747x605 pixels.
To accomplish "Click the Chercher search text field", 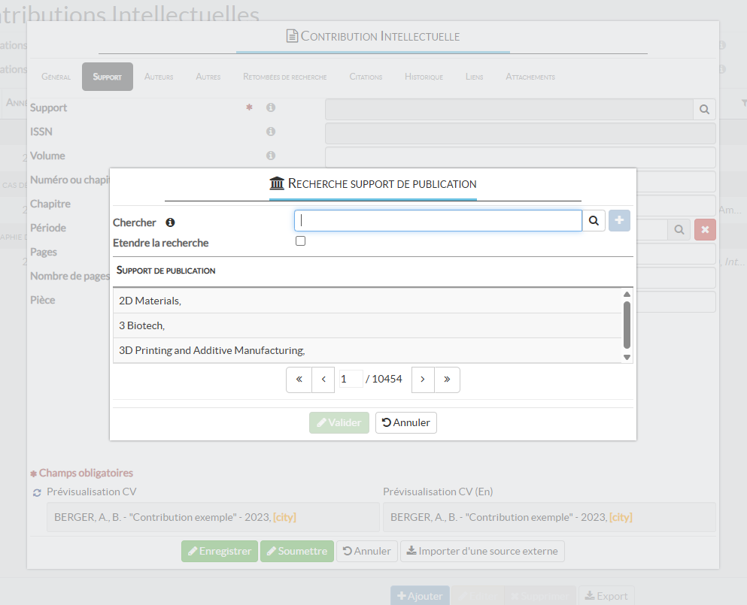I will click(x=438, y=221).
